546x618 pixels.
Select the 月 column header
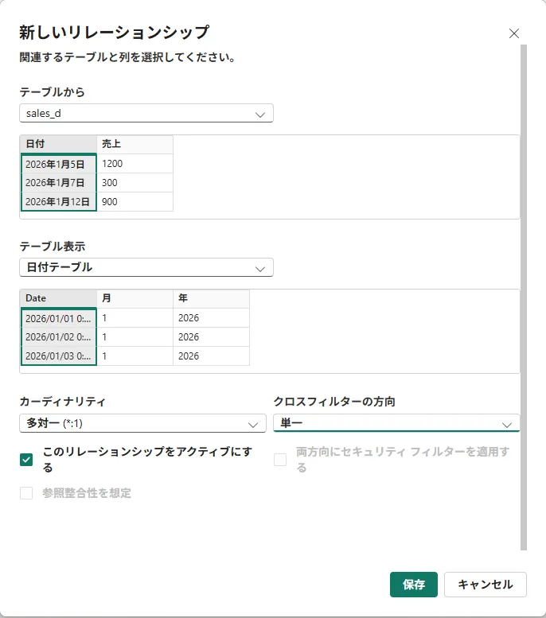pos(135,298)
